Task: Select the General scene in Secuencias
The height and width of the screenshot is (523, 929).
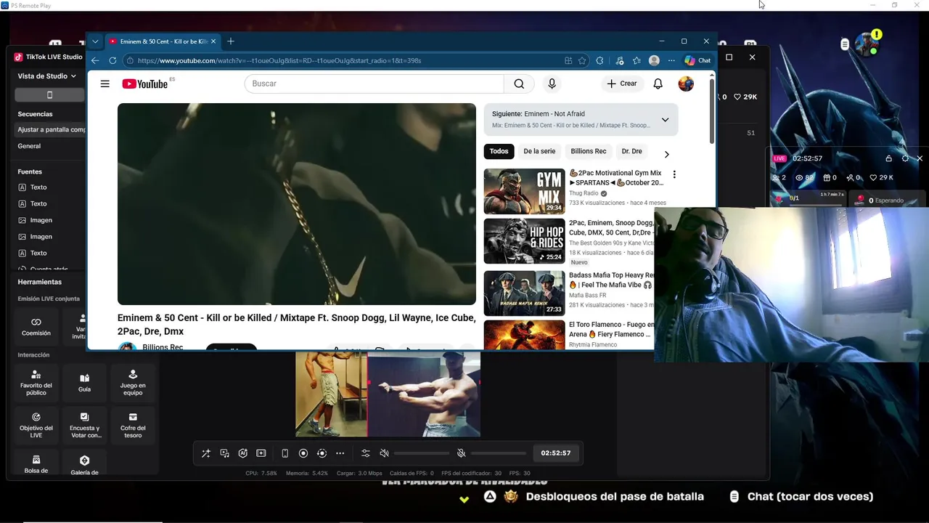Action: [x=29, y=146]
